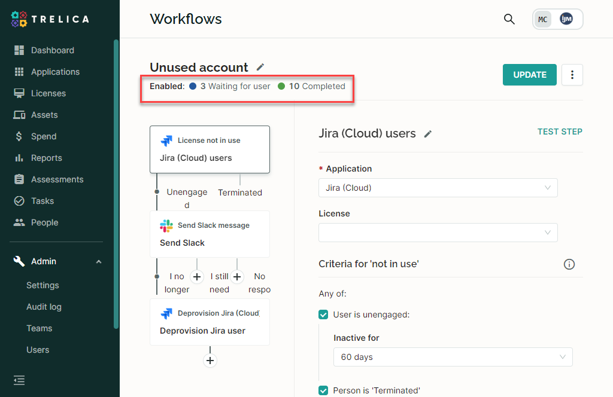Click the People icon
This screenshot has width=613, height=397.
[x=19, y=222]
